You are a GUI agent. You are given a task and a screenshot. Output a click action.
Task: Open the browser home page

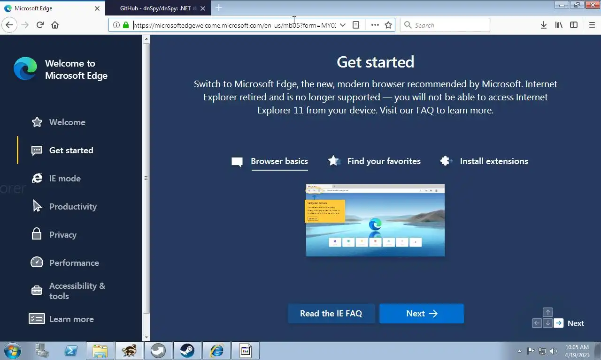pyautogui.click(x=55, y=25)
